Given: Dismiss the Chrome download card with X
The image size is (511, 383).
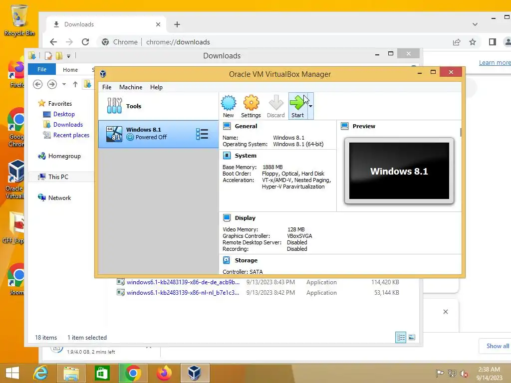Looking at the screenshot, I should point(446,312).
